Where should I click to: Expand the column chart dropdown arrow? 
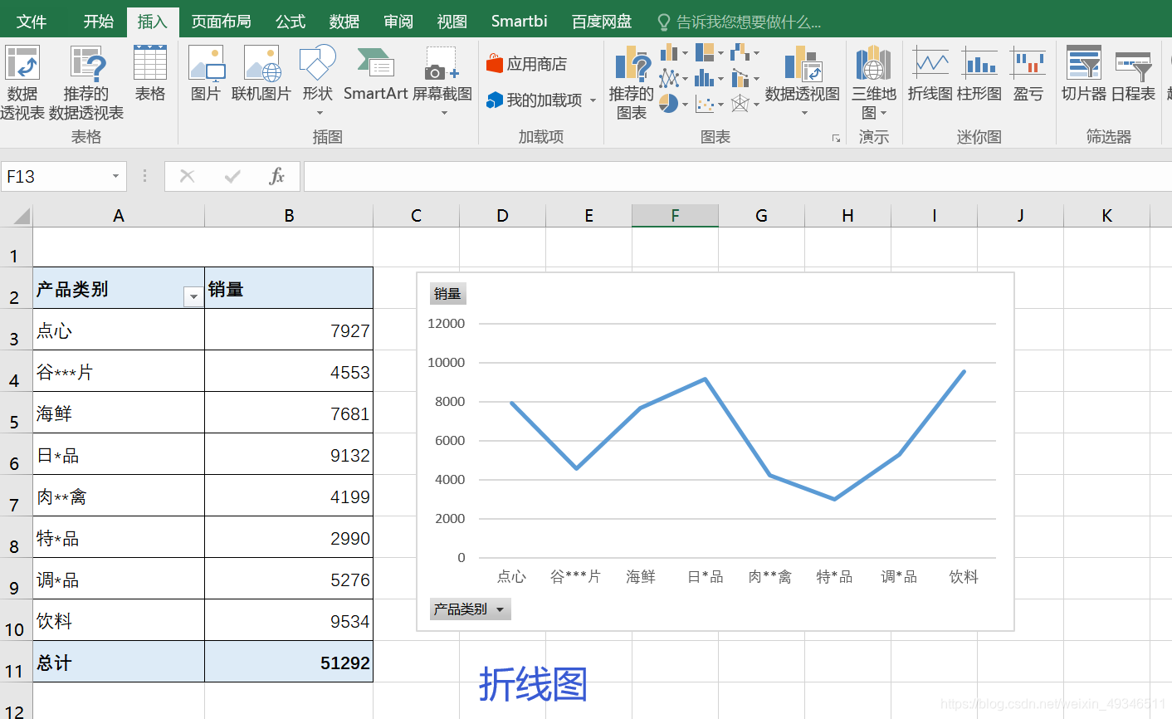click(x=685, y=54)
